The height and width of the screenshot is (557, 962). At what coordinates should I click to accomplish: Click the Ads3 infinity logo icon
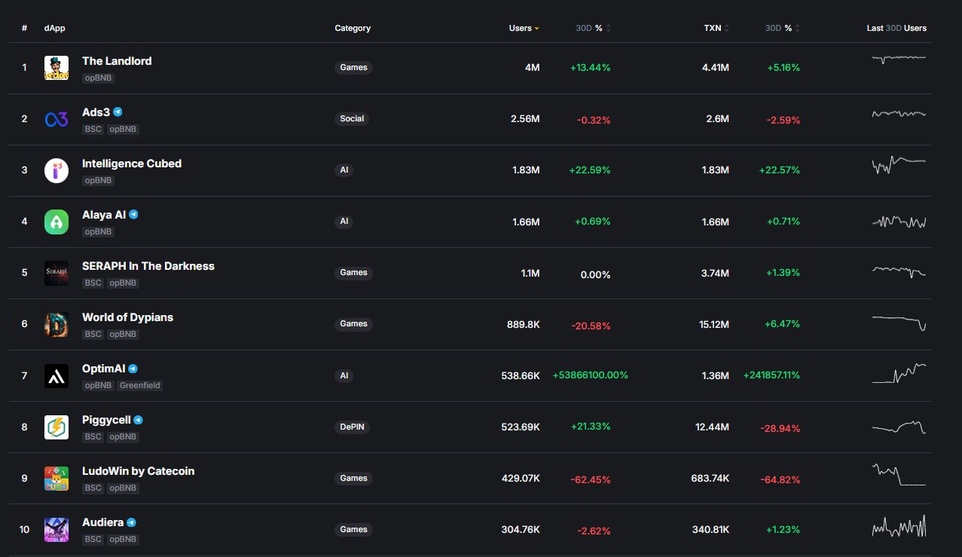click(56, 119)
